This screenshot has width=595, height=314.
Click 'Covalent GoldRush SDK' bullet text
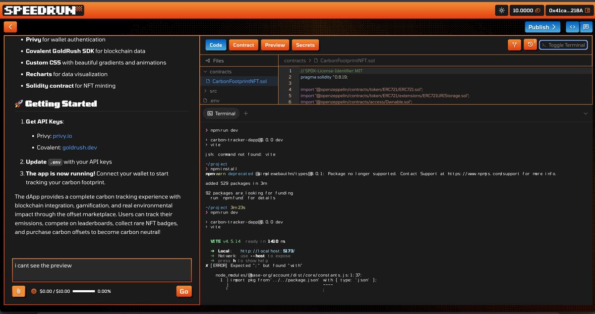coord(60,51)
